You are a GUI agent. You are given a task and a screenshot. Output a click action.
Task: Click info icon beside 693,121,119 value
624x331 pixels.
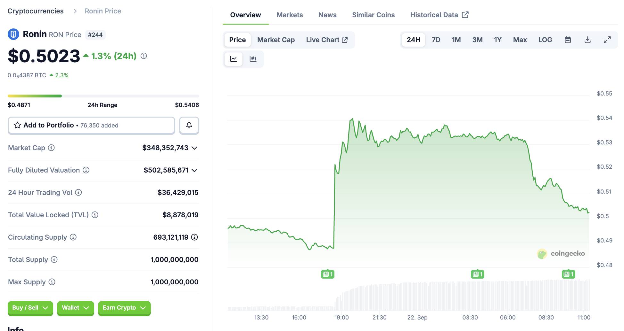[194, 237]
